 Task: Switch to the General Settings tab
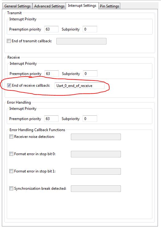18,6
